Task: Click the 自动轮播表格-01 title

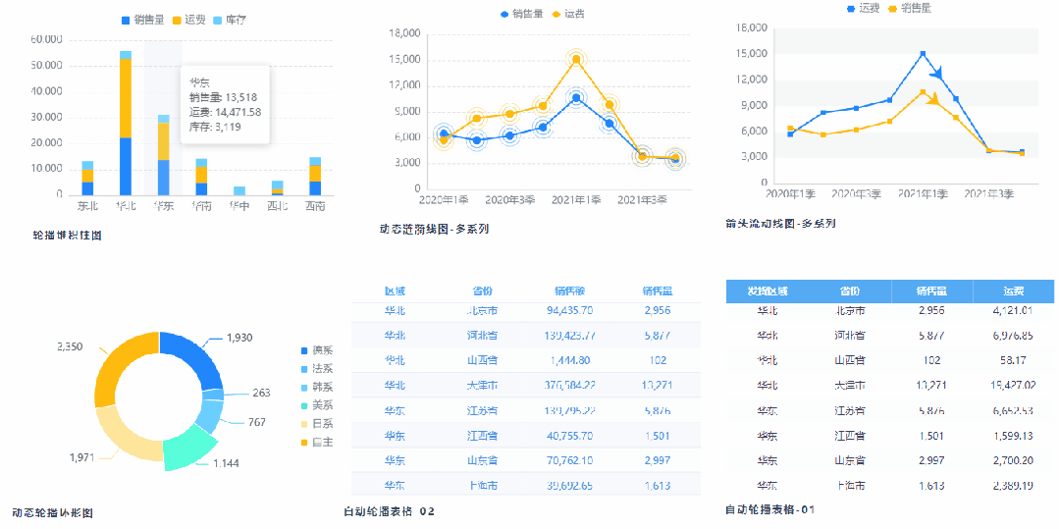Action: coord(769,509)
